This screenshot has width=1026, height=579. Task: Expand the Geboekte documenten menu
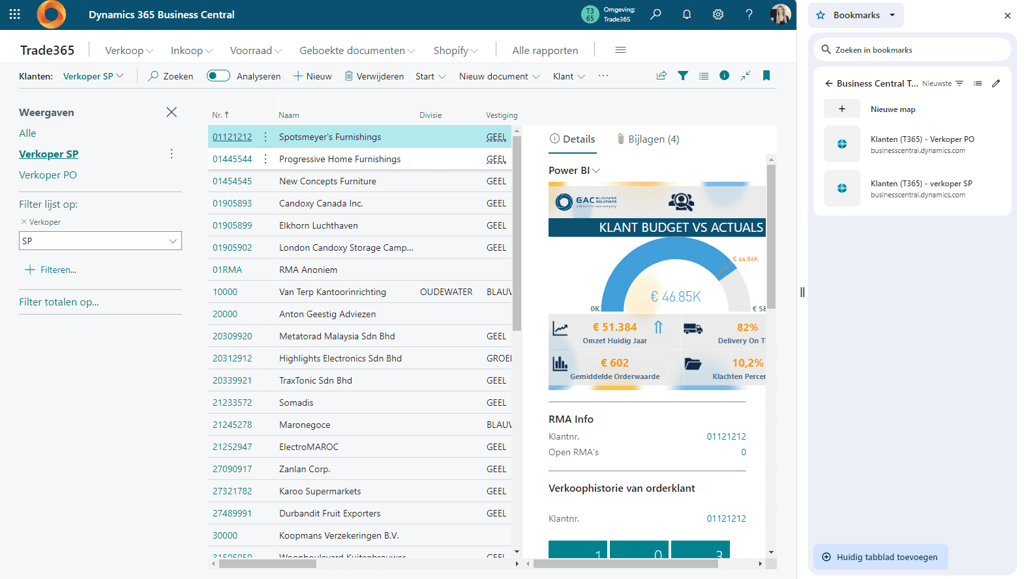pos(357,50)
